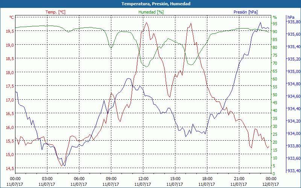Screen dimensions: 301x188
Task: Click the green "40" humidity axis value
Action: tap(275, 110)
